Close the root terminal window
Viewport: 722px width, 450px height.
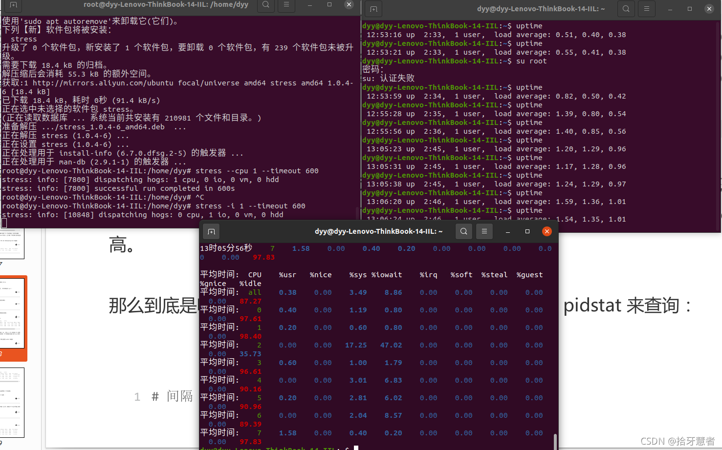coord(349,5)
